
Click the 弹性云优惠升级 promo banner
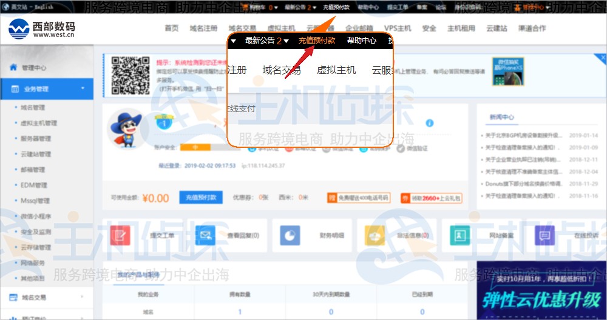click(541, 290)
